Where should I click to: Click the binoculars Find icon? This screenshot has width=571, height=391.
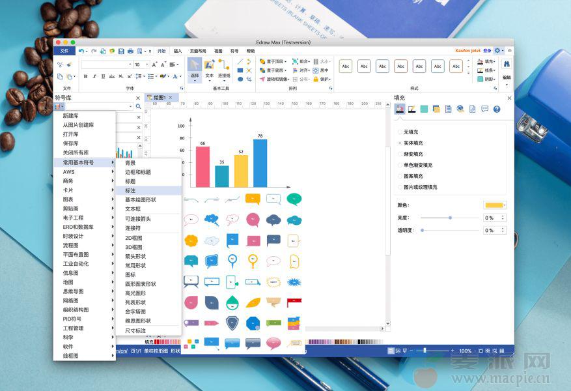tap(507, 65)
